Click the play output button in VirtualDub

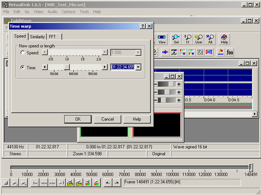pyautogui.click(x=23, y=183)
